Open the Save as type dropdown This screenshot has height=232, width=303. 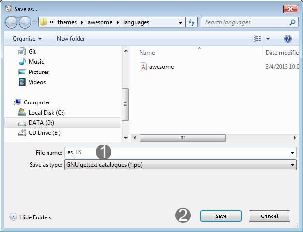(x=180, y=165)
